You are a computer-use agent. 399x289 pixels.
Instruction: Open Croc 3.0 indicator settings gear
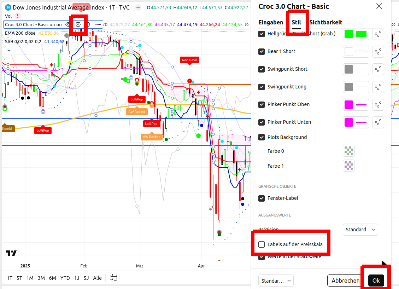(x=78, y=25)
